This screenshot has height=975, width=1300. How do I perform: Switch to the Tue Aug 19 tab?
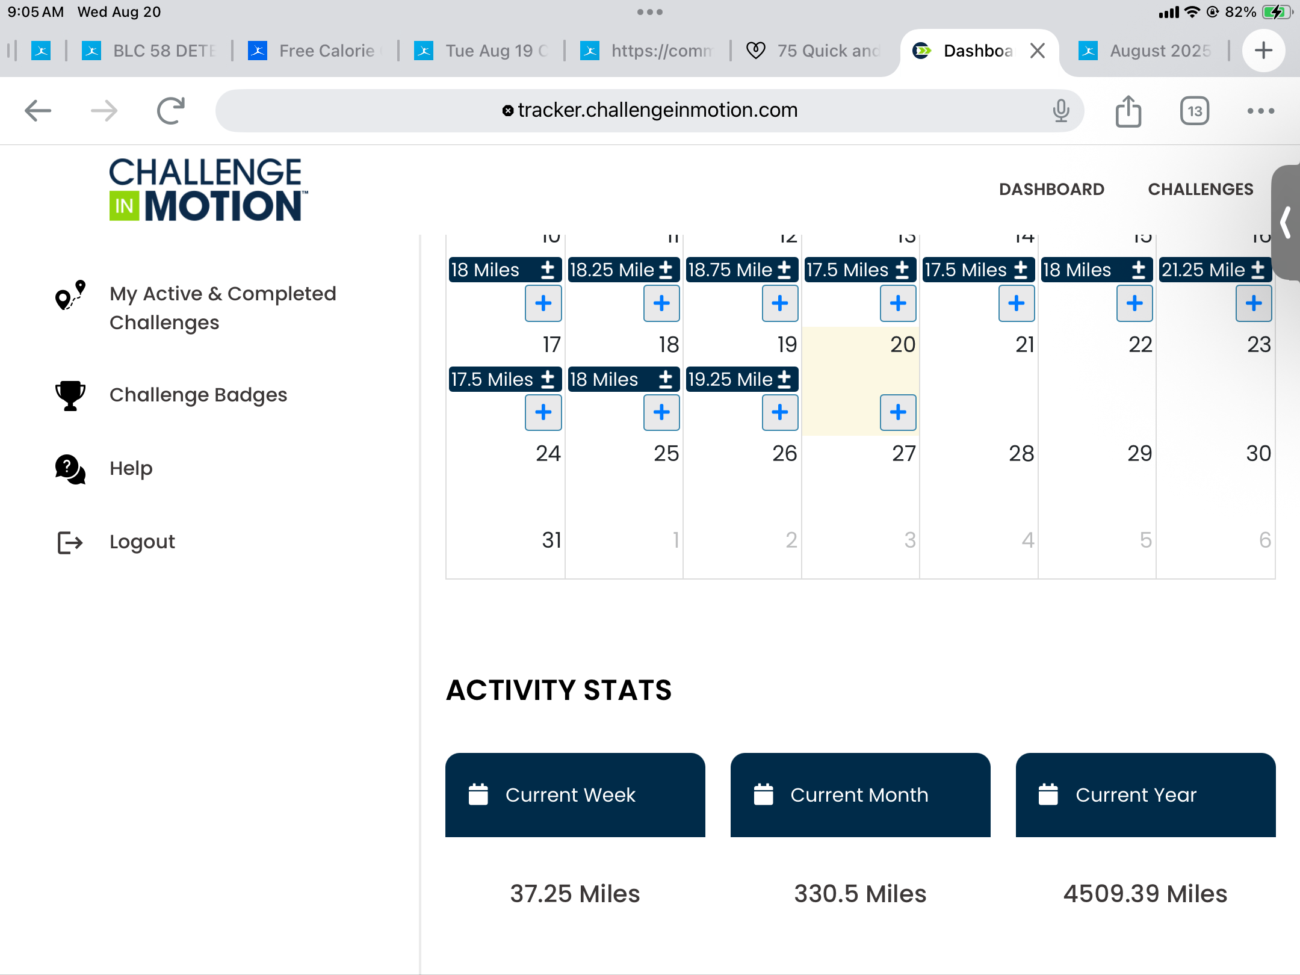(x=481, y=51)
